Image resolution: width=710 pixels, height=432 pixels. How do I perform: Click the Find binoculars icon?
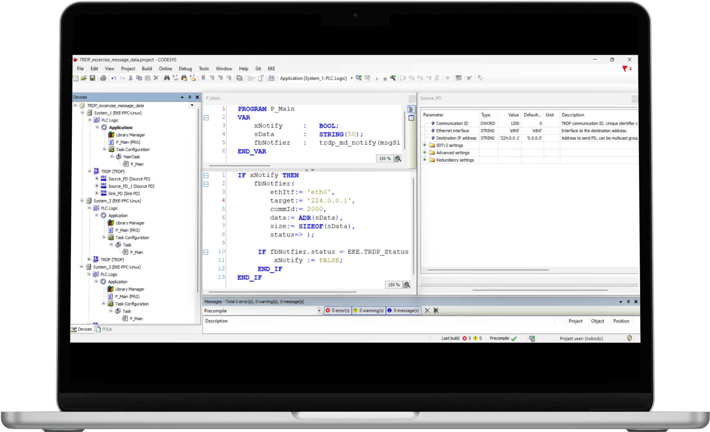167,78
